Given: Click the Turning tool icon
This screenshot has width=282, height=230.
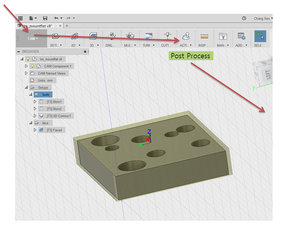Looking at the screenshot, I should click(x=149, y=36).
